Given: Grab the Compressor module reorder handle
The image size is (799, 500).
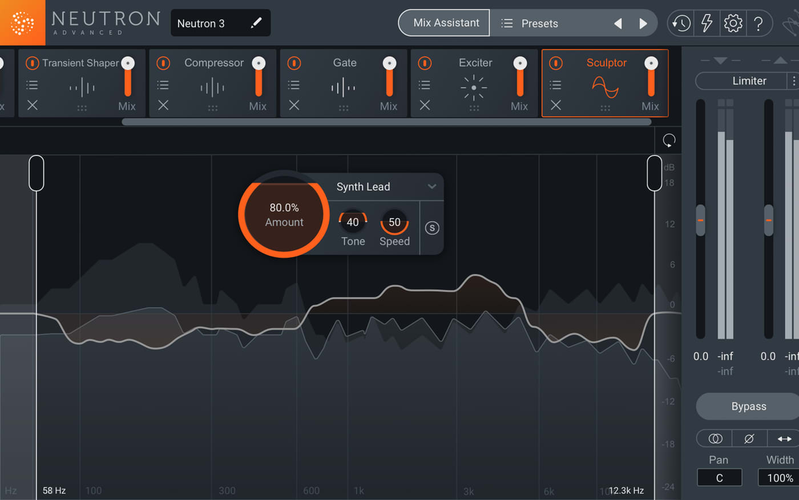Looking at the screenshot, I should [x=213, y=108].
